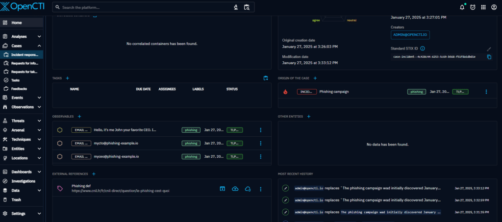Viewport: 502px width, 222px height.
Task: Apply task template icon in Tasks panel
Action: point(265,78)
